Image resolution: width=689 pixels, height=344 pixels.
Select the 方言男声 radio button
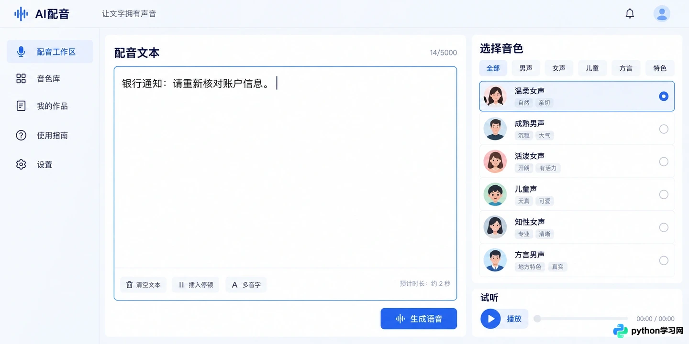pyautogui.click(x=664, y=260)
